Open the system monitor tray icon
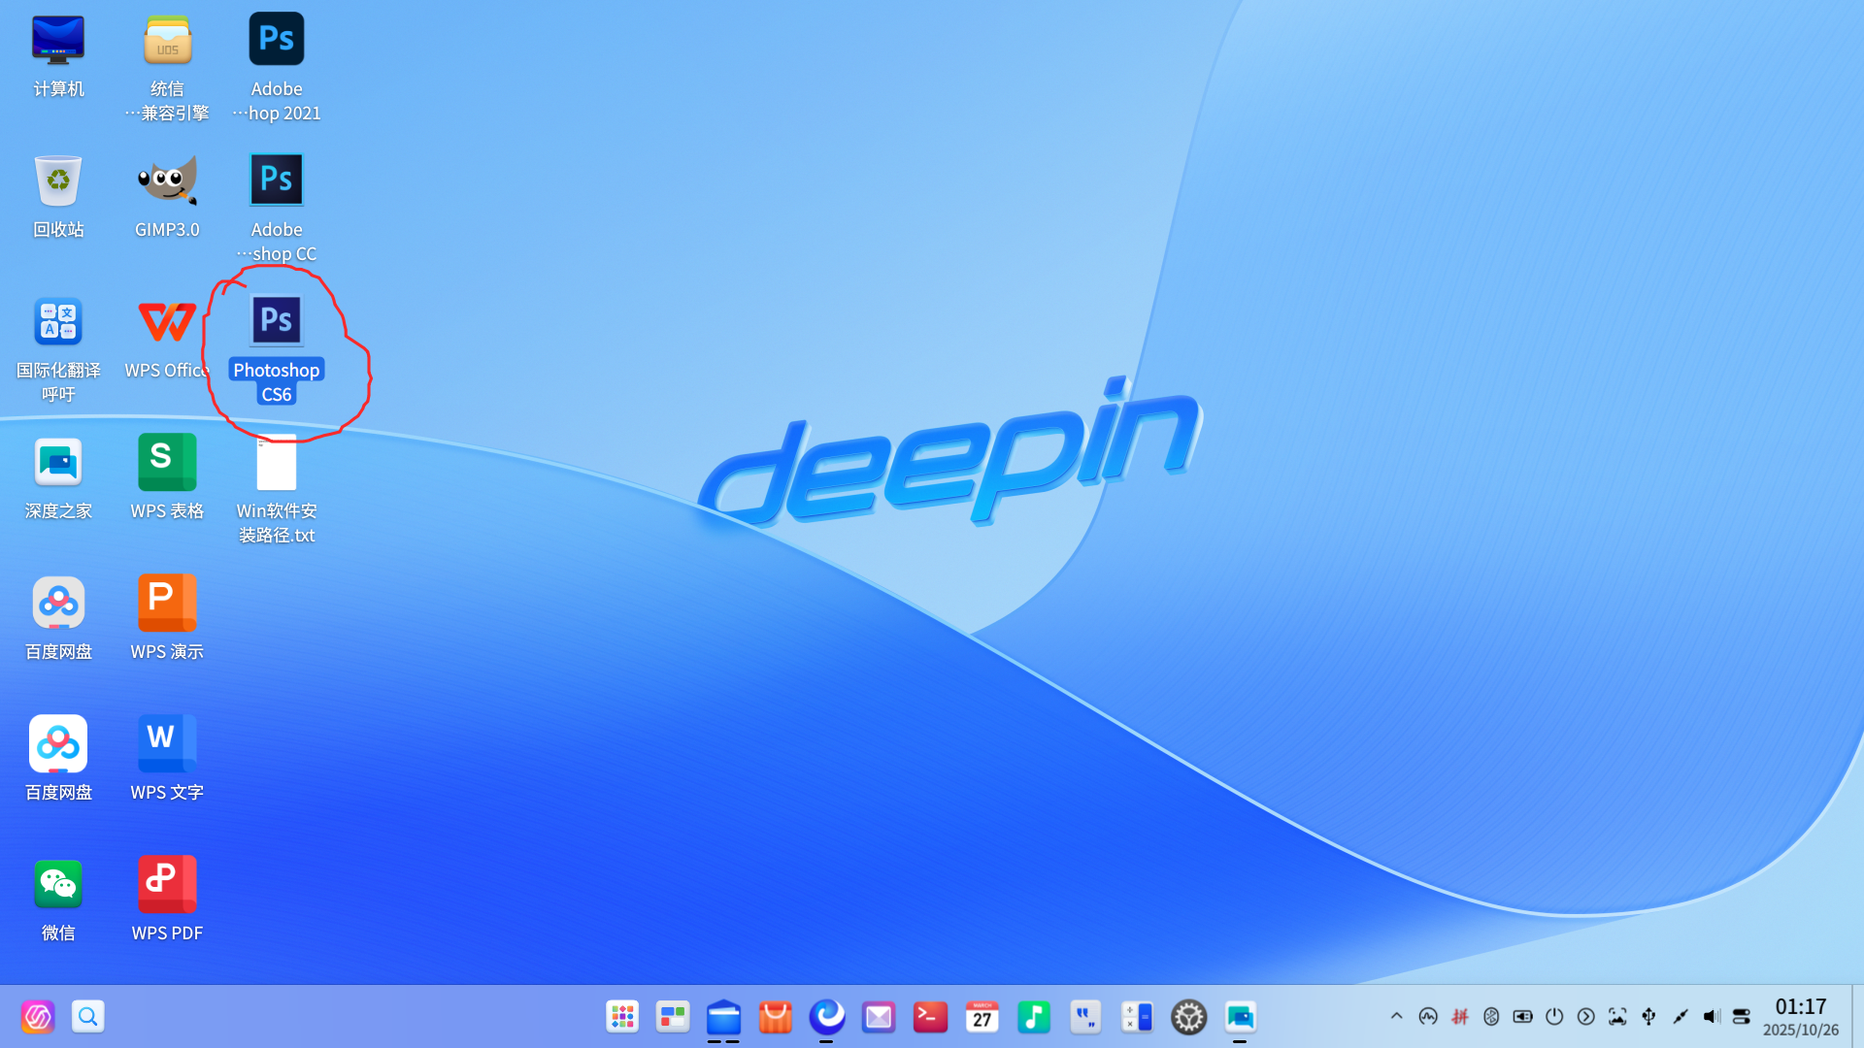 1428,1016
